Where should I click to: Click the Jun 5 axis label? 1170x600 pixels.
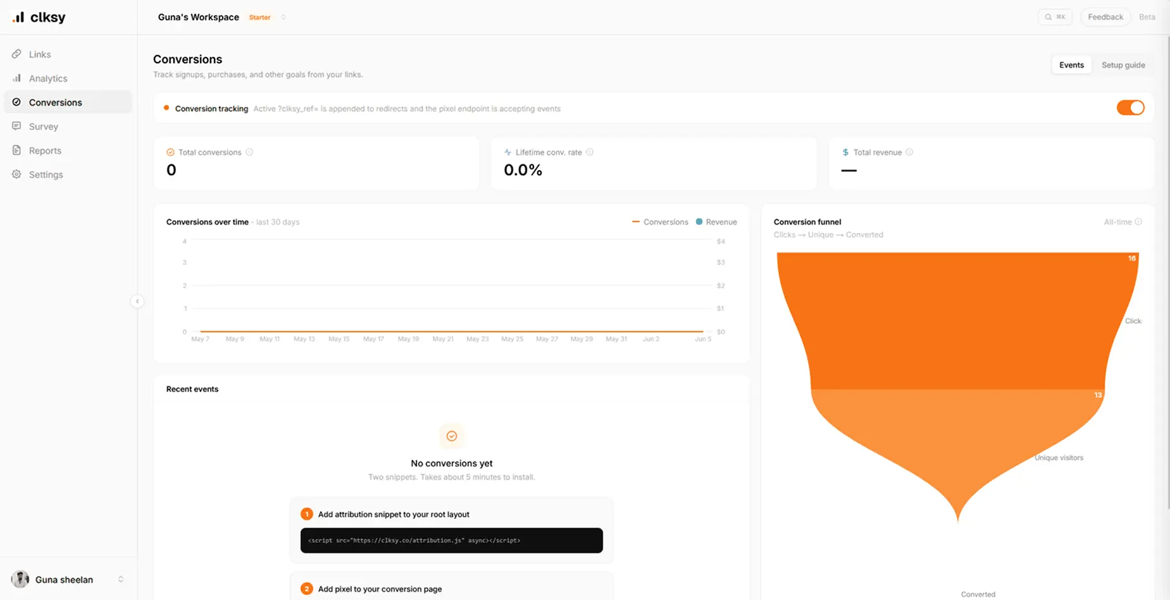(703, 339)
